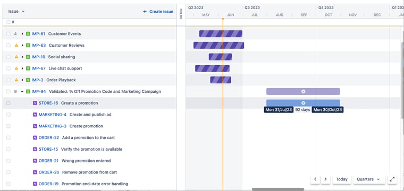Image resolution: width=404 pixels, height=191 pixels.
Task: Open the ORDER-22 issue link
Action: coord(49,138)
